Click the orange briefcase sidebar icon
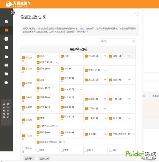This screenshot has width=159, height=162. [x=6, y=30]
